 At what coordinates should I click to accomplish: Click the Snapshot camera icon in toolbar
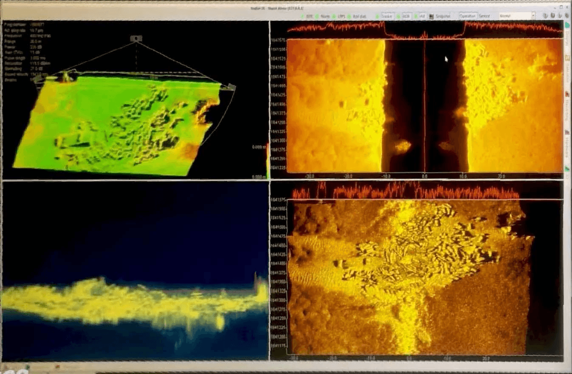(431, 16)
